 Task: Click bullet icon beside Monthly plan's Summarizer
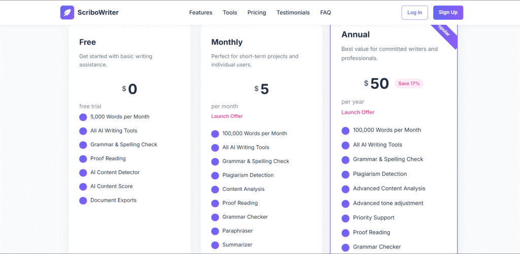pyautogui.click(x=215, y=245)
